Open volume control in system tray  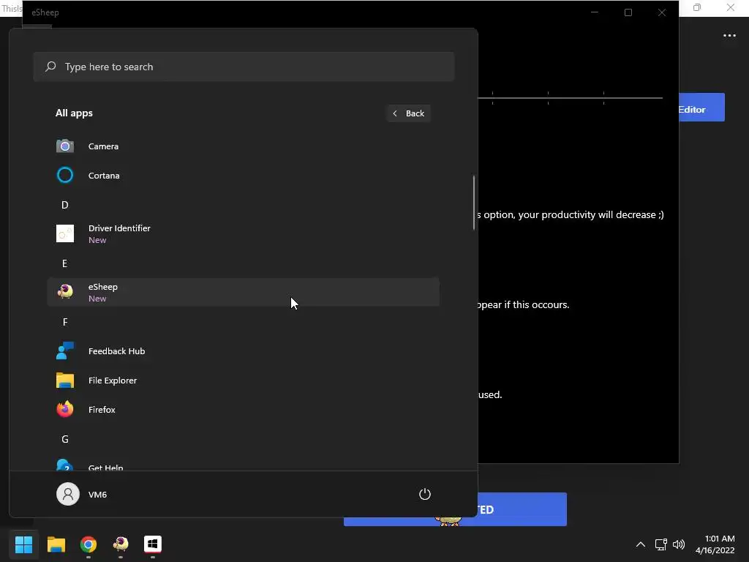click(x=679, y=544)
